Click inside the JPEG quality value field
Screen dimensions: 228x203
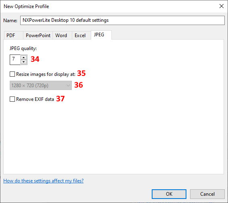pyautogui.click(x=15, y=60)
